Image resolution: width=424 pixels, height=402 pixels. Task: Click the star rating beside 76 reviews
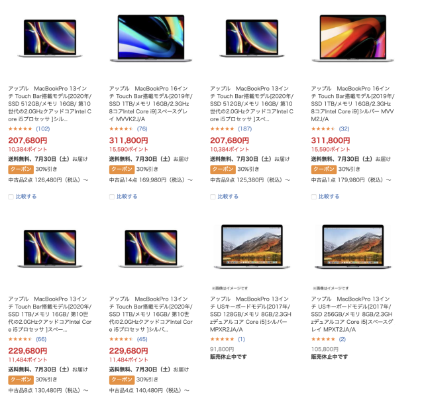tap(121, 128)
